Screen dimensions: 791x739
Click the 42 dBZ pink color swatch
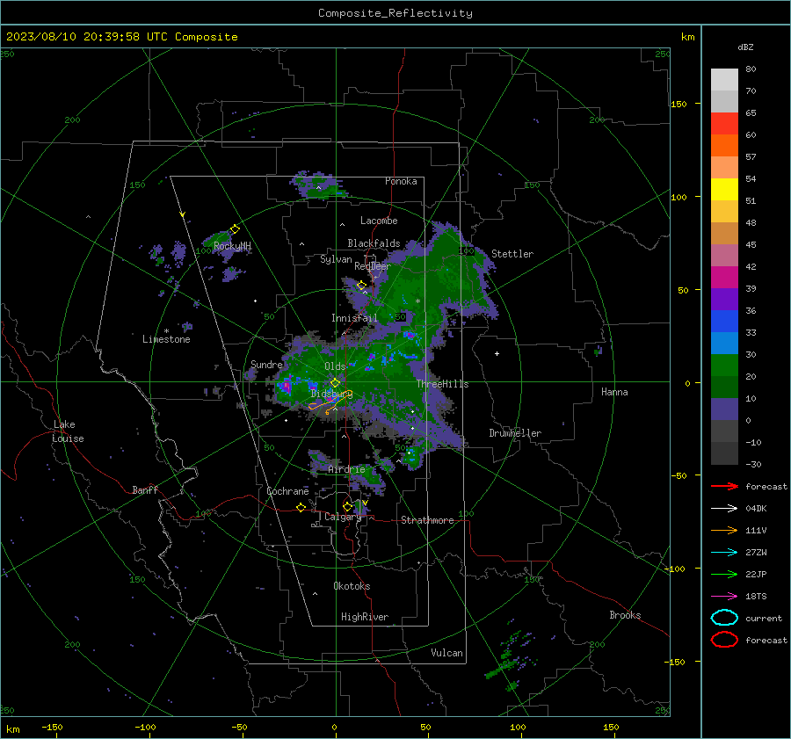coord(724,255)
